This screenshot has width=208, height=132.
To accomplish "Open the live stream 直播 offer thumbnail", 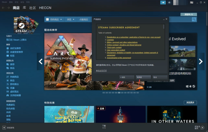I will click(x=121, y=114).
